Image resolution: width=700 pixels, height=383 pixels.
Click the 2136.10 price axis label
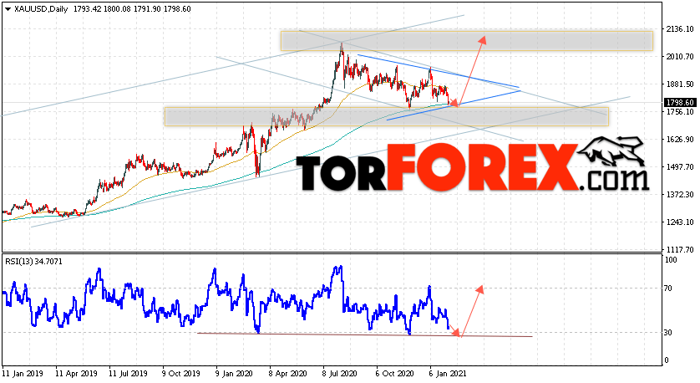coord(680,29)
